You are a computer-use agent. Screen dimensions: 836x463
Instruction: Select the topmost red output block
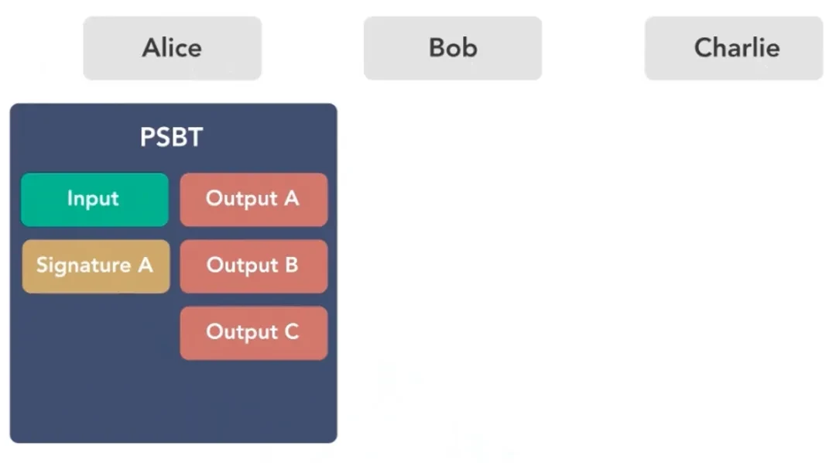(x=253, y=199)
